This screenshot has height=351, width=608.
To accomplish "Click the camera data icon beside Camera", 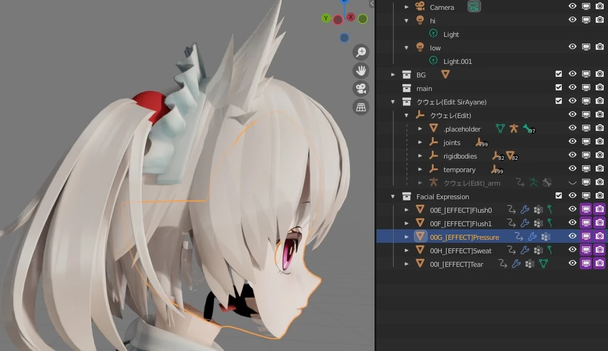I will [x=474, y=7].
